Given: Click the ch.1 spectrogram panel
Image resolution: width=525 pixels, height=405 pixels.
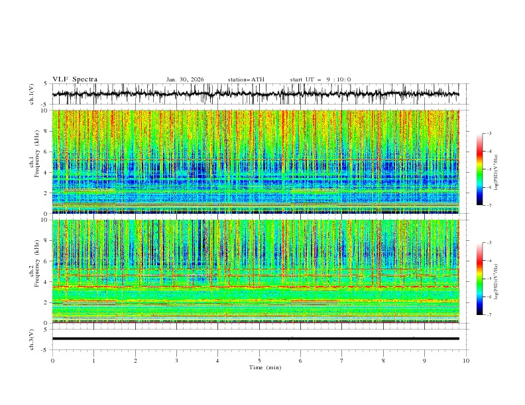Looking at the screenshot, I should 255,161.
